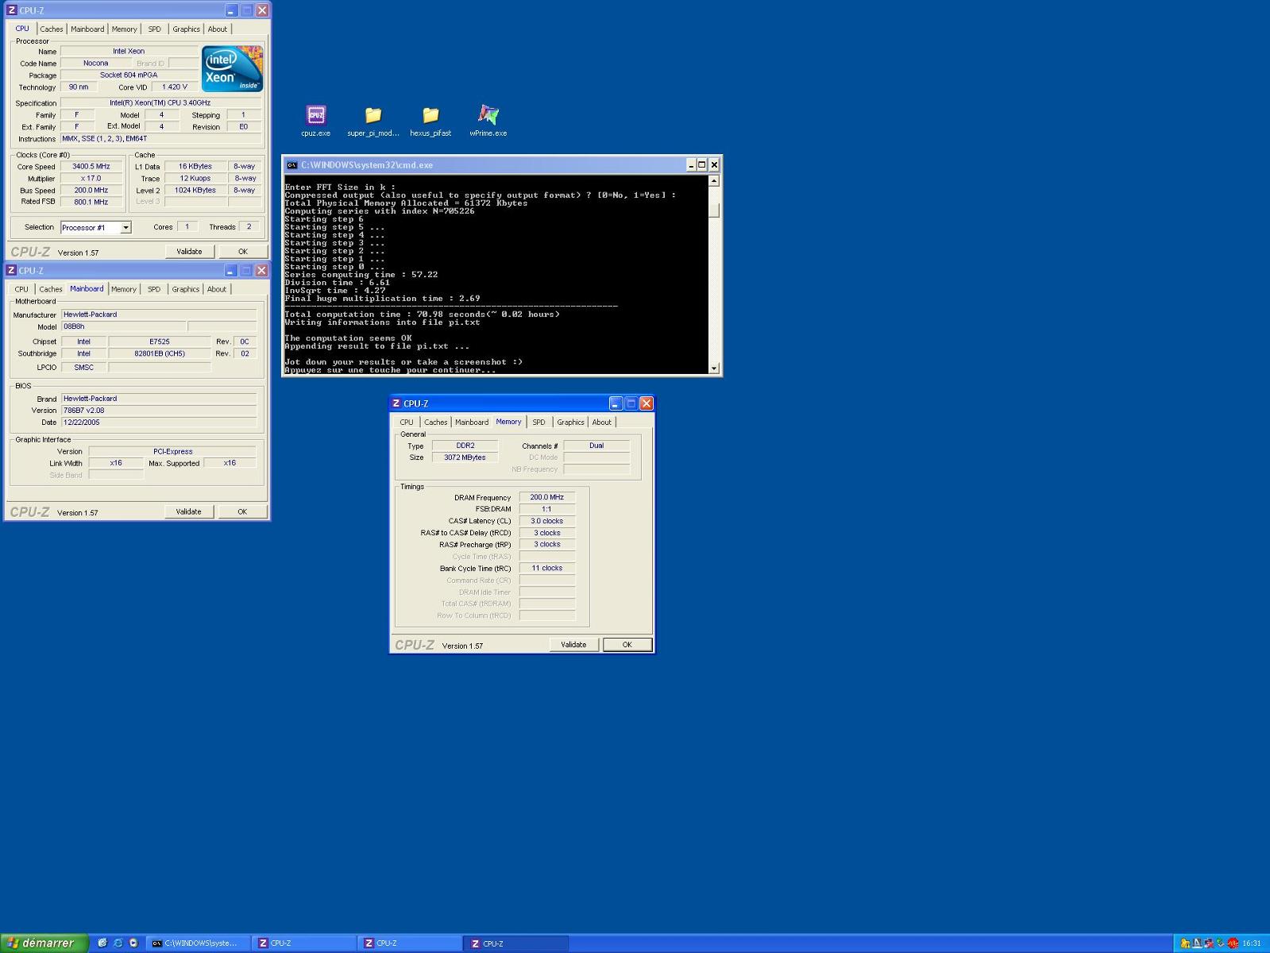The height and width of the screenshot is (953, 1270).
Task: Launch Internet Explorer from the quick launch bar
Action: pyautogui.click(x=118, y=943)
